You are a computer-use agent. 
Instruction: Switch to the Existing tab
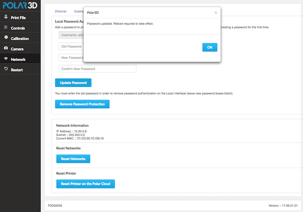(x=79, y=11)
